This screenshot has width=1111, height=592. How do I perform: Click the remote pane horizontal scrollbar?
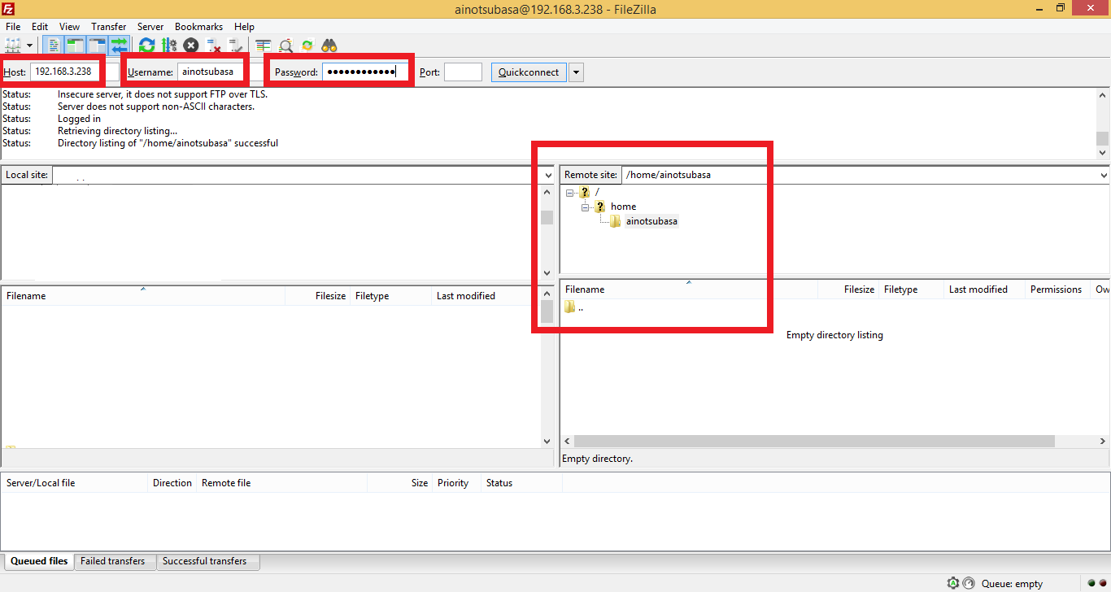click(814, 441)
